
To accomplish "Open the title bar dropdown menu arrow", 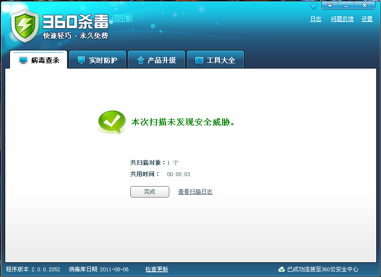I will point(330,5).
